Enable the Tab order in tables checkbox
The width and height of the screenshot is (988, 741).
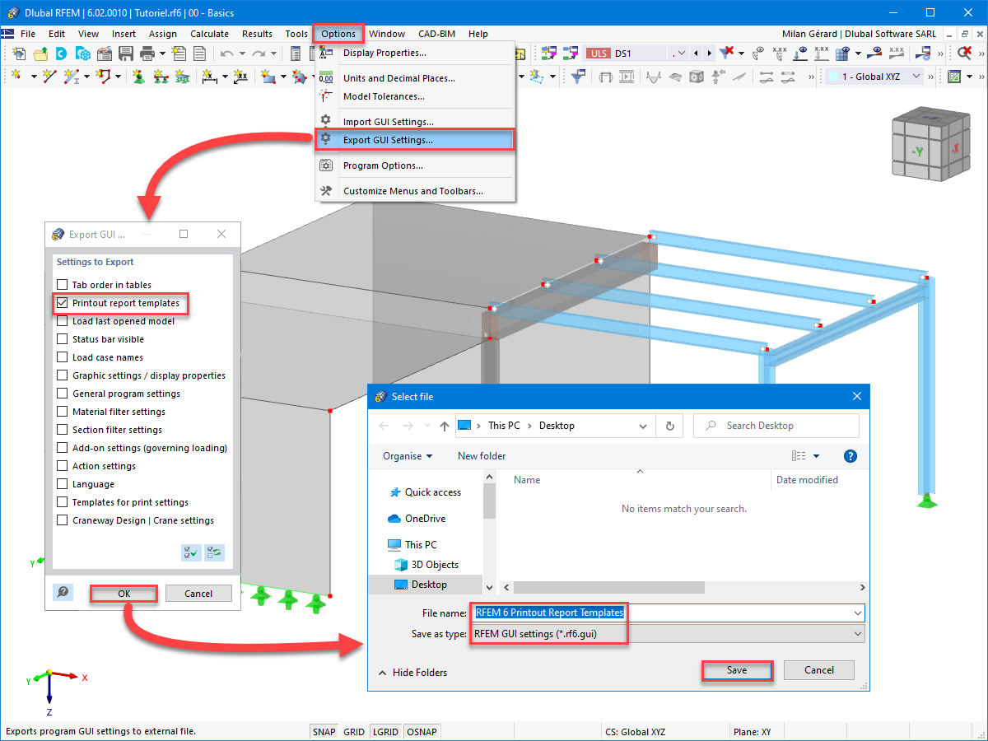pyautogui.click(x=62, y=285)
